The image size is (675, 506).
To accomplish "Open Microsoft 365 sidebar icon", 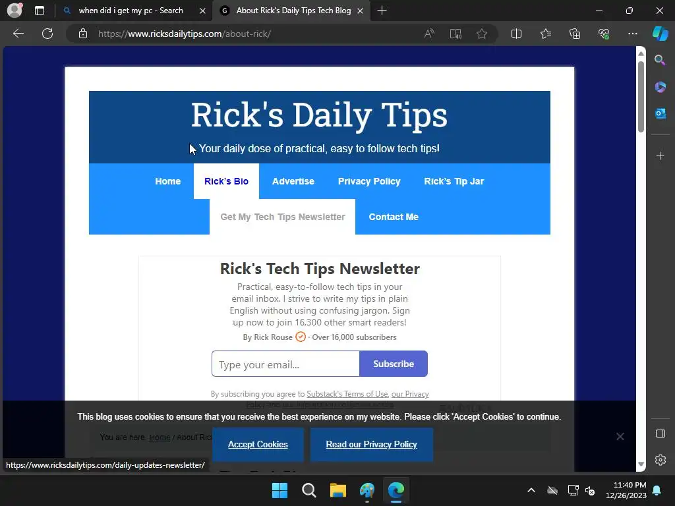I will (x=660, y=87).
